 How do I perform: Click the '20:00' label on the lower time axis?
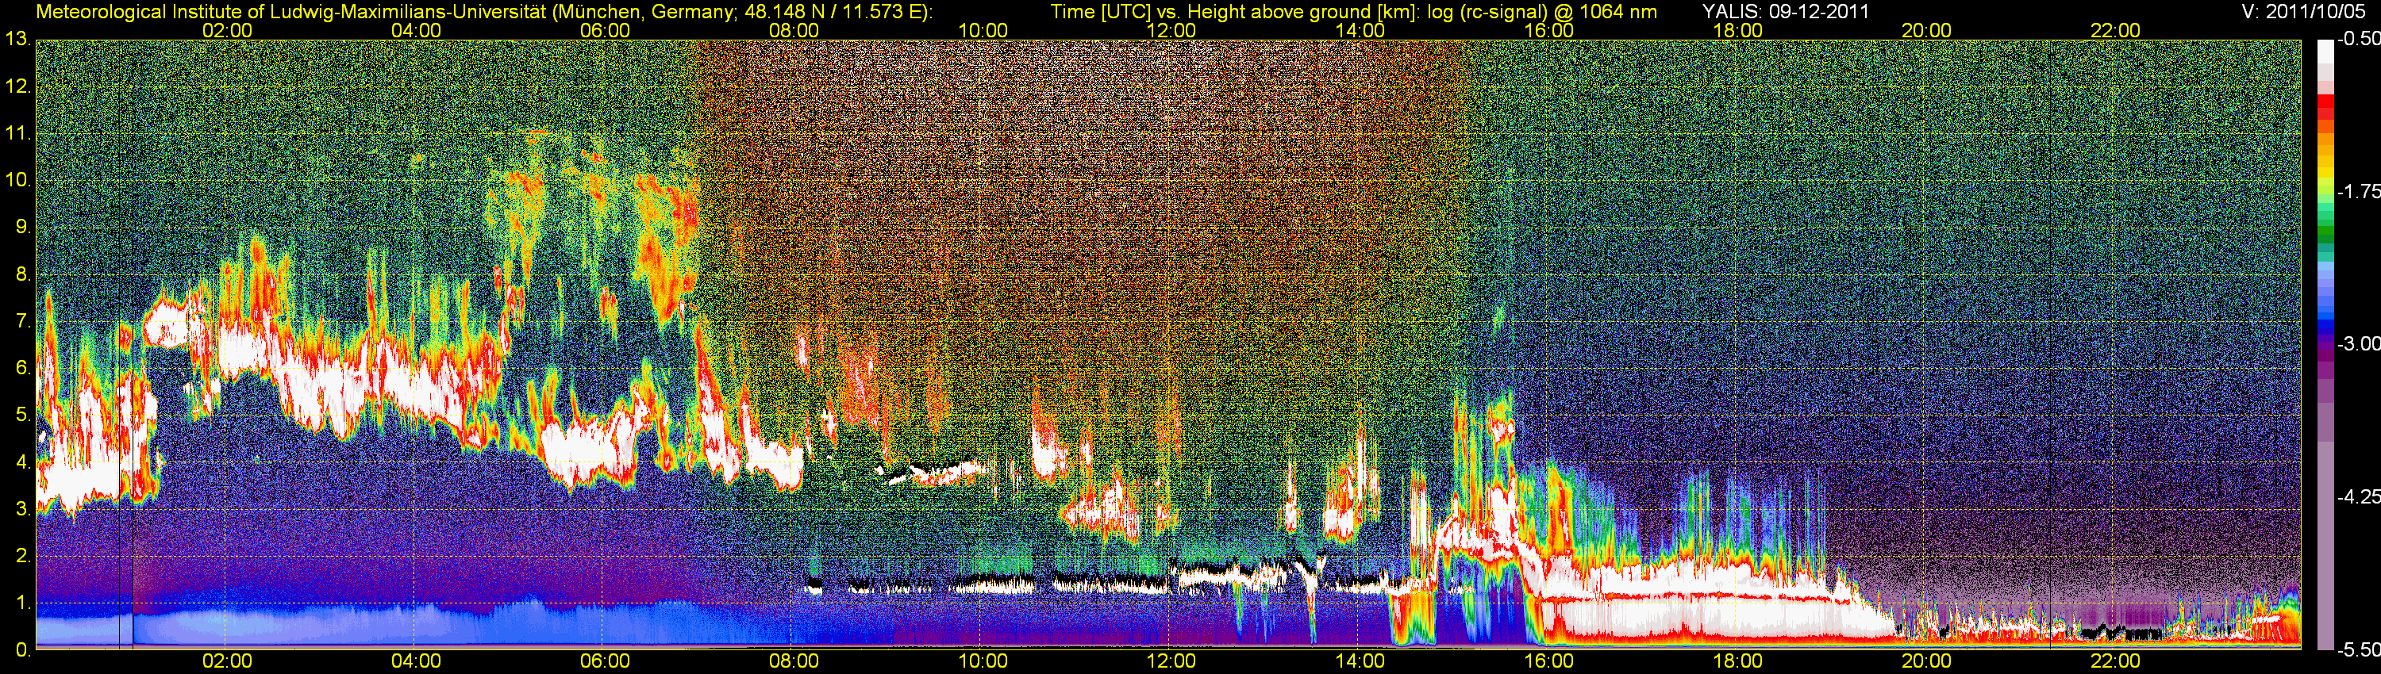(1926, 661)
